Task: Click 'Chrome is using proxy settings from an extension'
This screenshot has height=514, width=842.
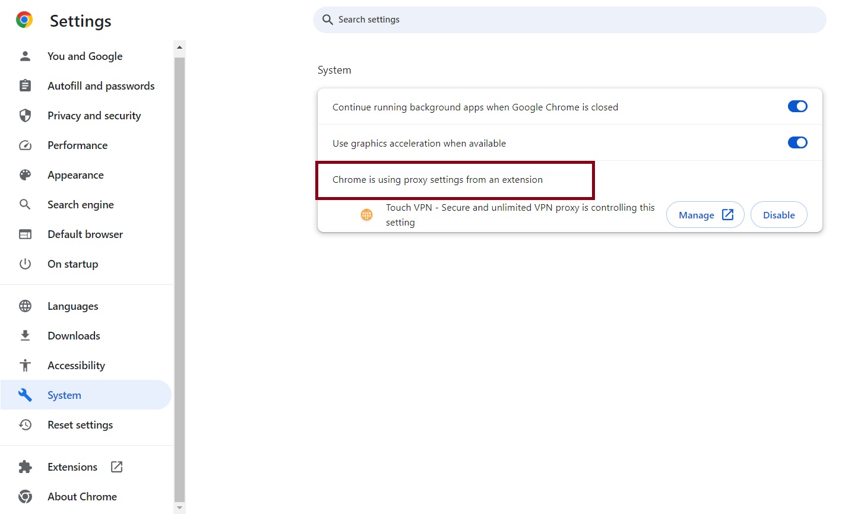Action: 438,180
